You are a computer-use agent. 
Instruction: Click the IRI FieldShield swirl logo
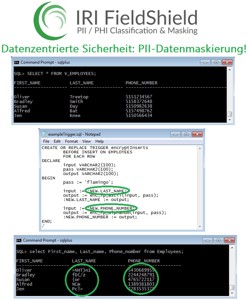point(51,21)
